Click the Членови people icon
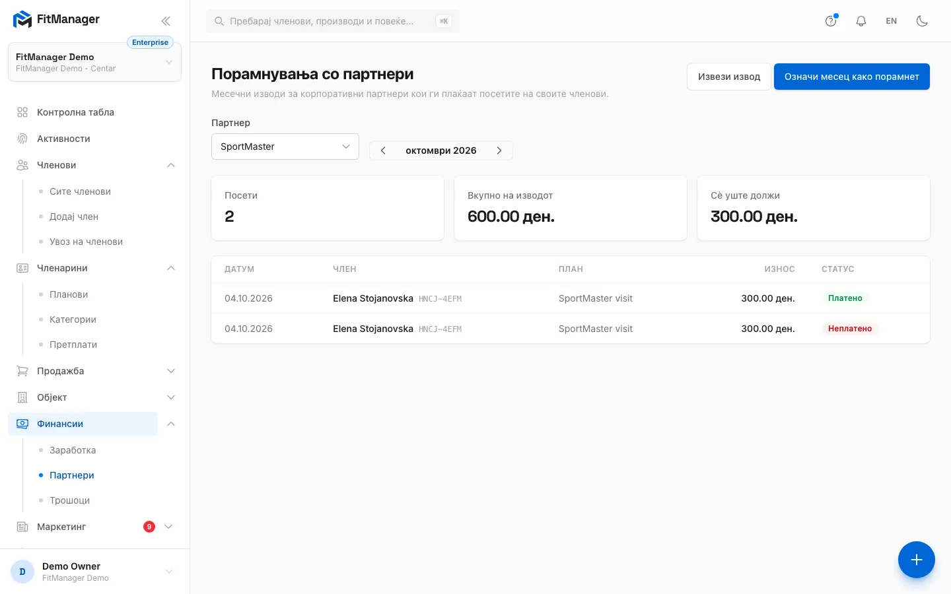This screenshot has height=594, width=951. click(x=22, y=165)
